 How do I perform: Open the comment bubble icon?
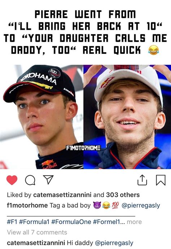[30, 180]
